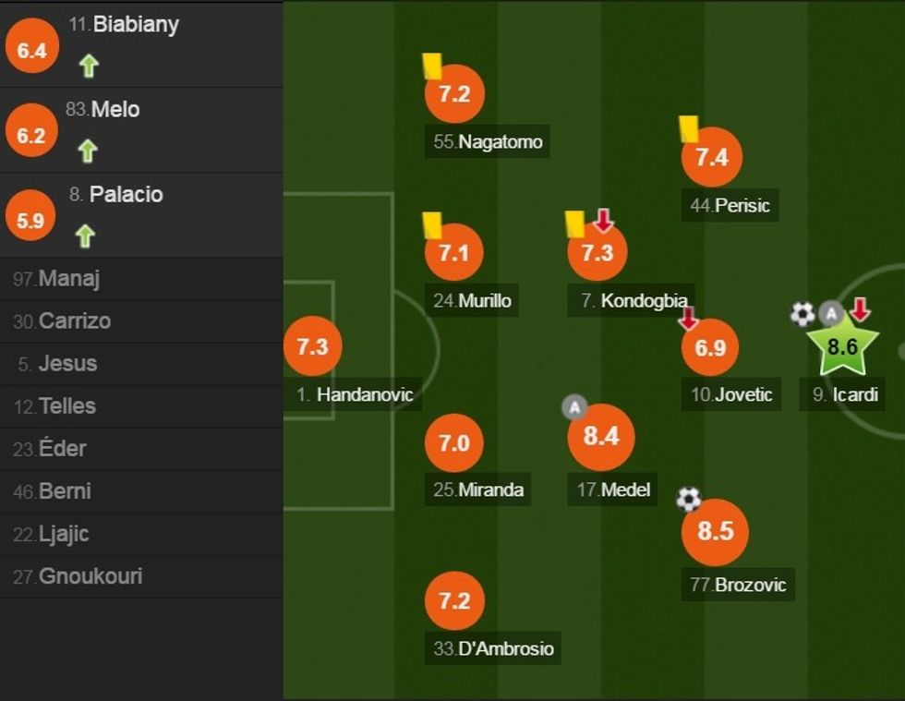Click the green sub-on arrow under Melo
Viewport: 905px width, 701px height.
pyautogui.click(x=88, y=151)
